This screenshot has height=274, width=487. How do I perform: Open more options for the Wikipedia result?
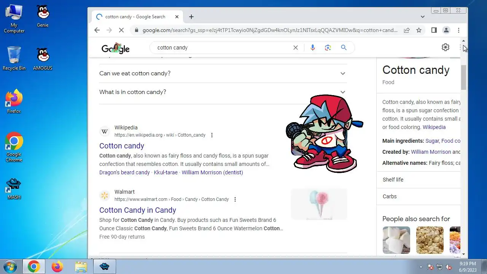point(212,135)
